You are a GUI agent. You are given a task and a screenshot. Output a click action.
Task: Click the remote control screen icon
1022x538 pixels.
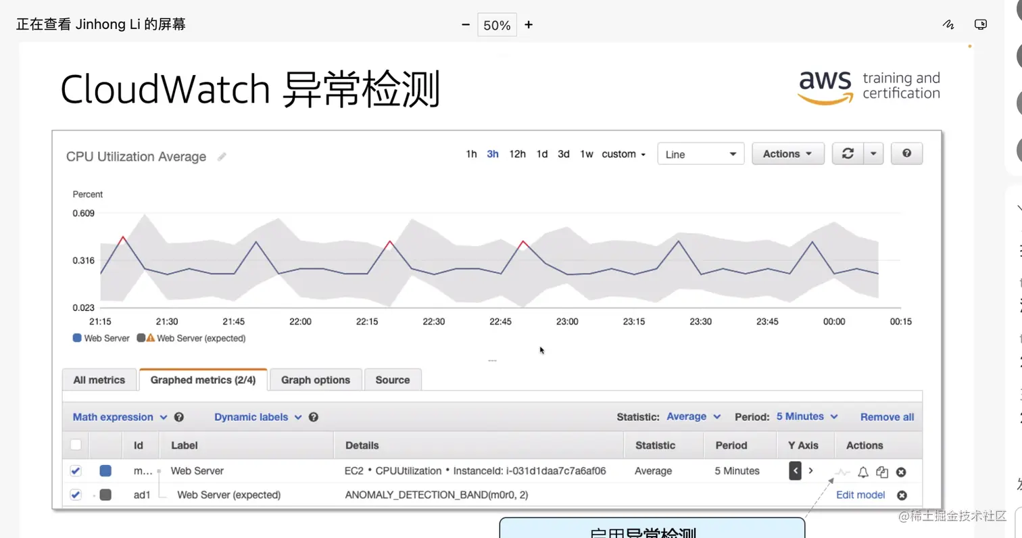point(981,25)
